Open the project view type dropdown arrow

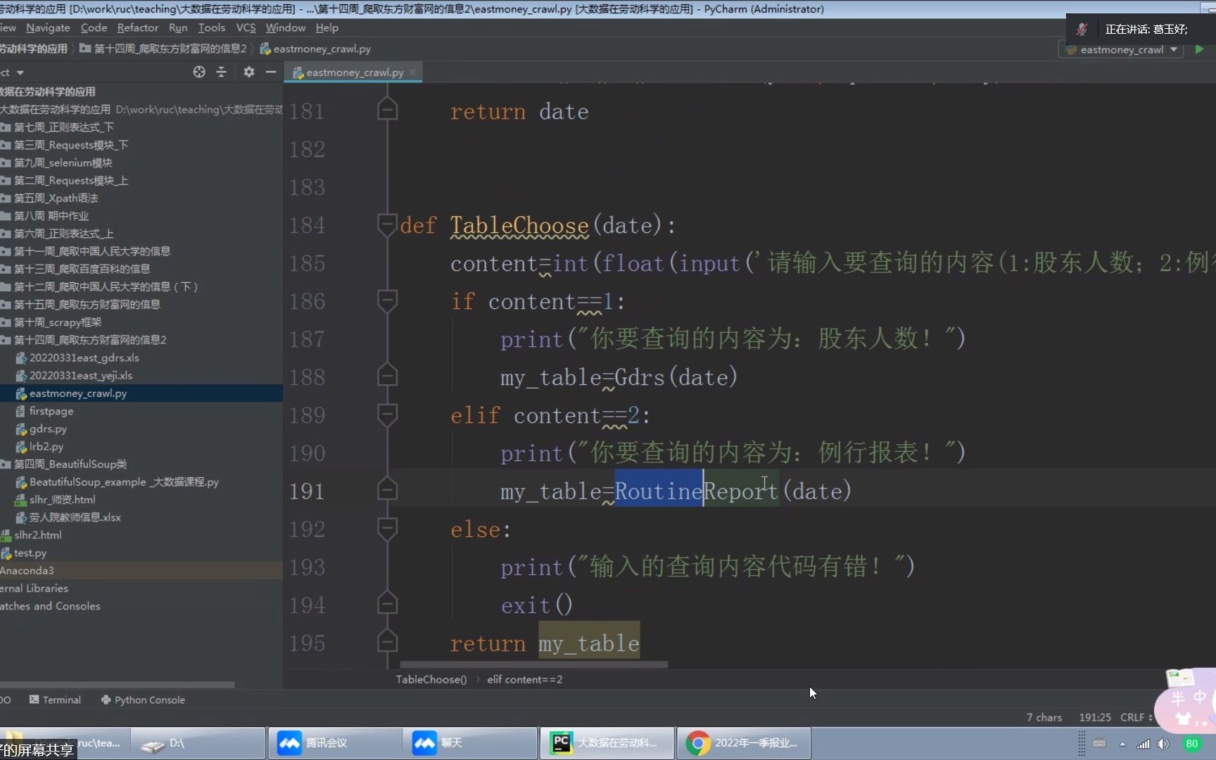20,72
